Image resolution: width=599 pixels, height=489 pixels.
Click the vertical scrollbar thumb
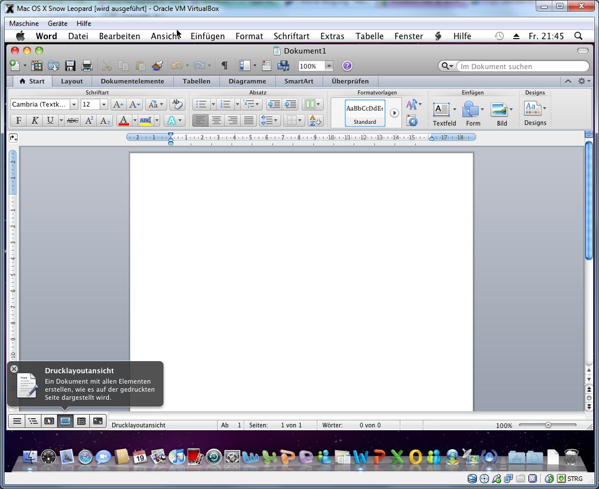pyautogui.click(x=589, y=201)
